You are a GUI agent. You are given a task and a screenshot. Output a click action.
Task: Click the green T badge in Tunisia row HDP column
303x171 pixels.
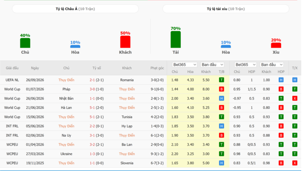pos(281,117)
